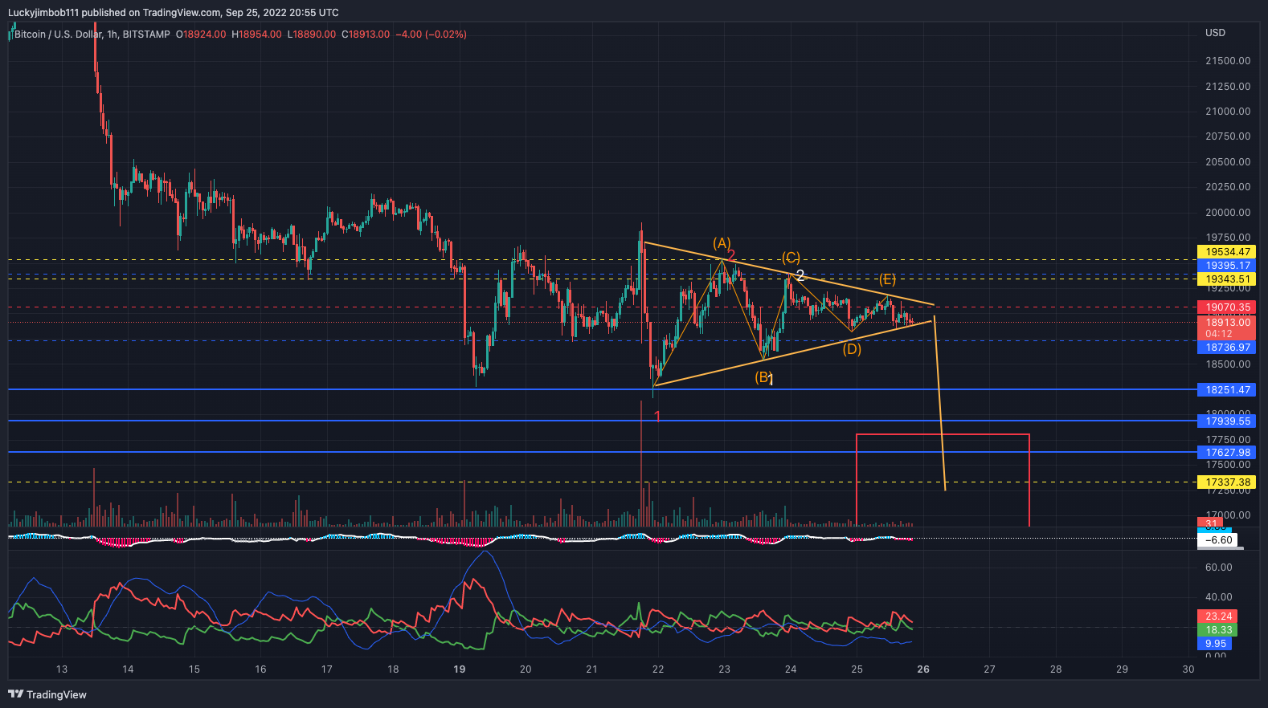
Task: Click the TradingView logo at bottom left
Action: click(47, 694)
